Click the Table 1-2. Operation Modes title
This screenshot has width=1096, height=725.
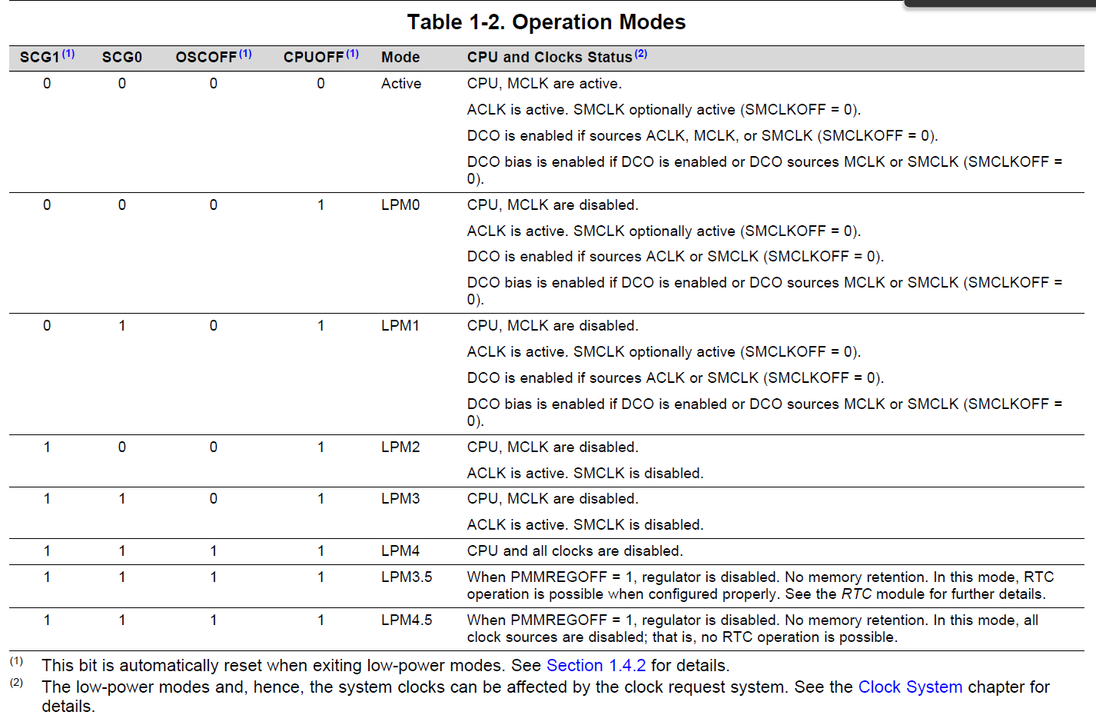click(546, 22)
